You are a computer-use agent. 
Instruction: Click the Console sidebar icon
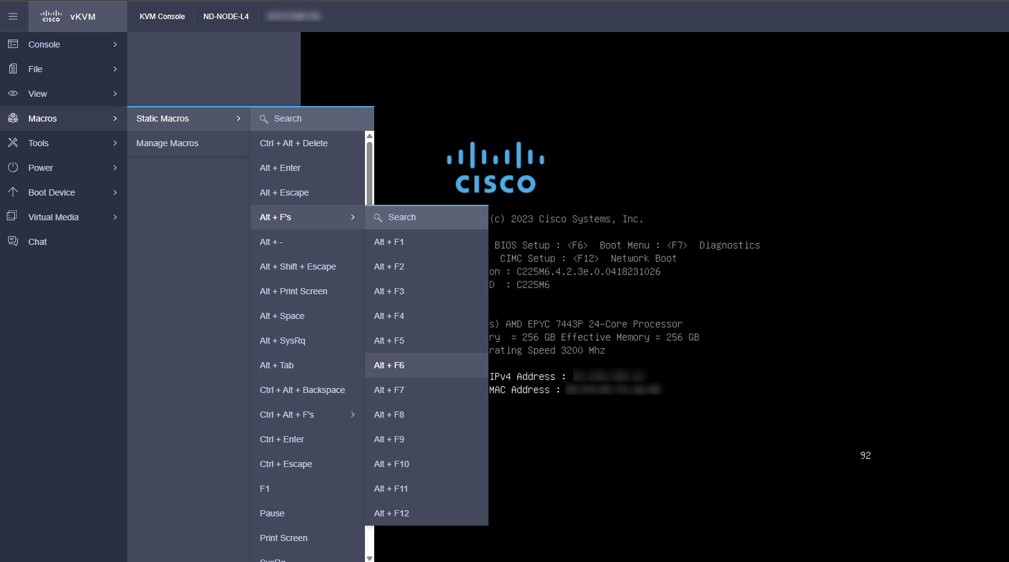coord(13,44)
